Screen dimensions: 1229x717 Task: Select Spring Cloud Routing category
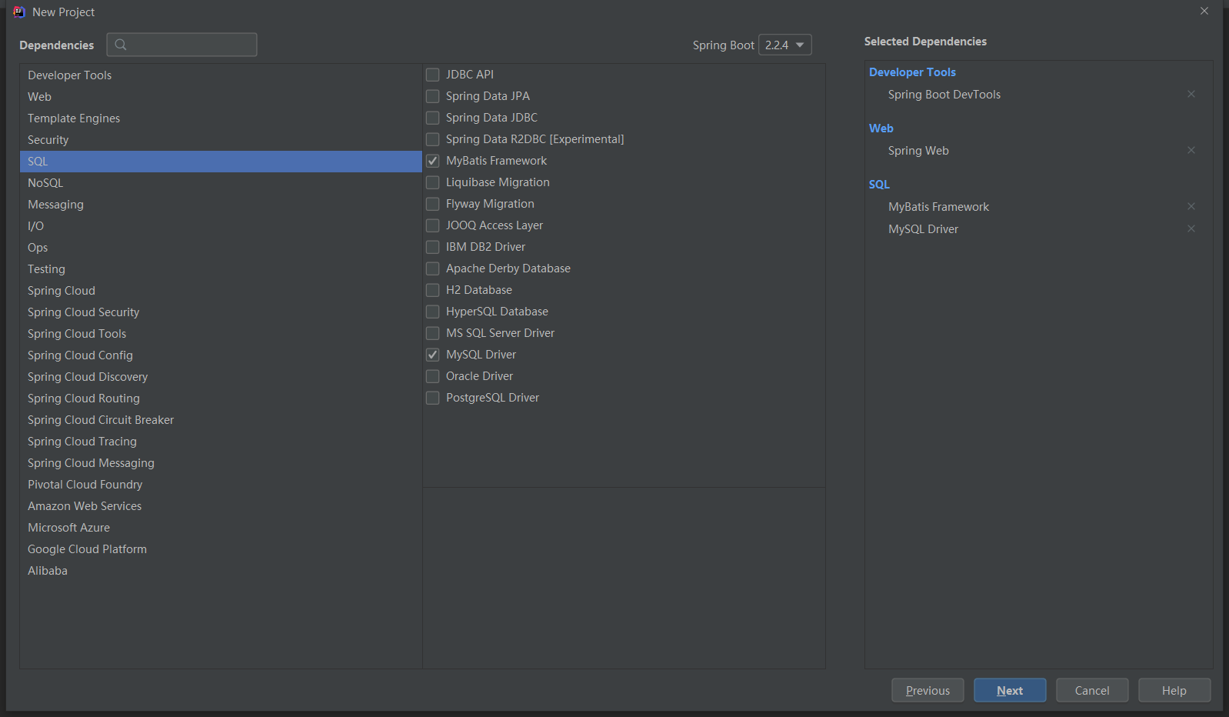pyautogui.click(x=221, y=399)
